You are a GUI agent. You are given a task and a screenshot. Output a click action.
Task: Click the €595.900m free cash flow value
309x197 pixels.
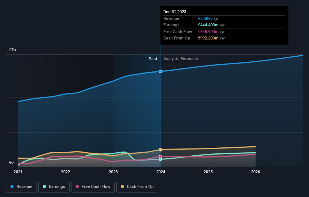click(x=208, y=32)
